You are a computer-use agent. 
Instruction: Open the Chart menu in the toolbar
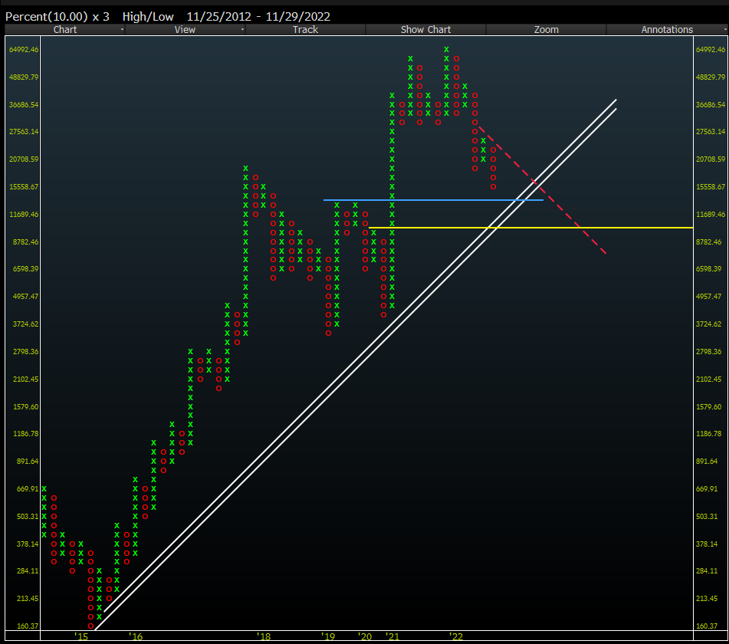(x=65, y=29)
